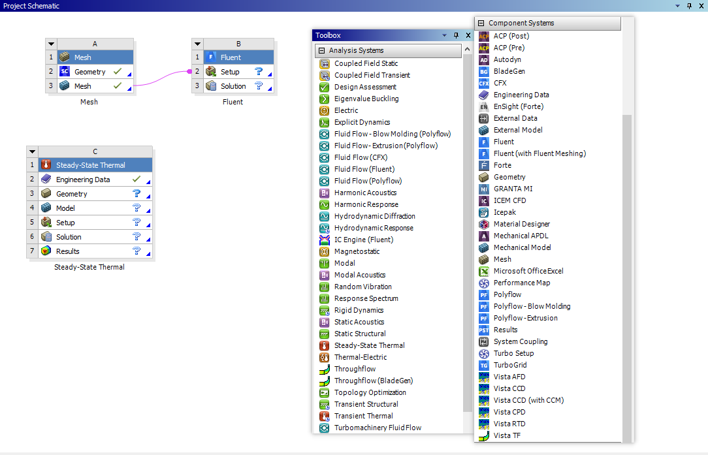Select the Mesh header cell in system A
708x455 pixels.
pyautogui.click(x=95, y=57)
